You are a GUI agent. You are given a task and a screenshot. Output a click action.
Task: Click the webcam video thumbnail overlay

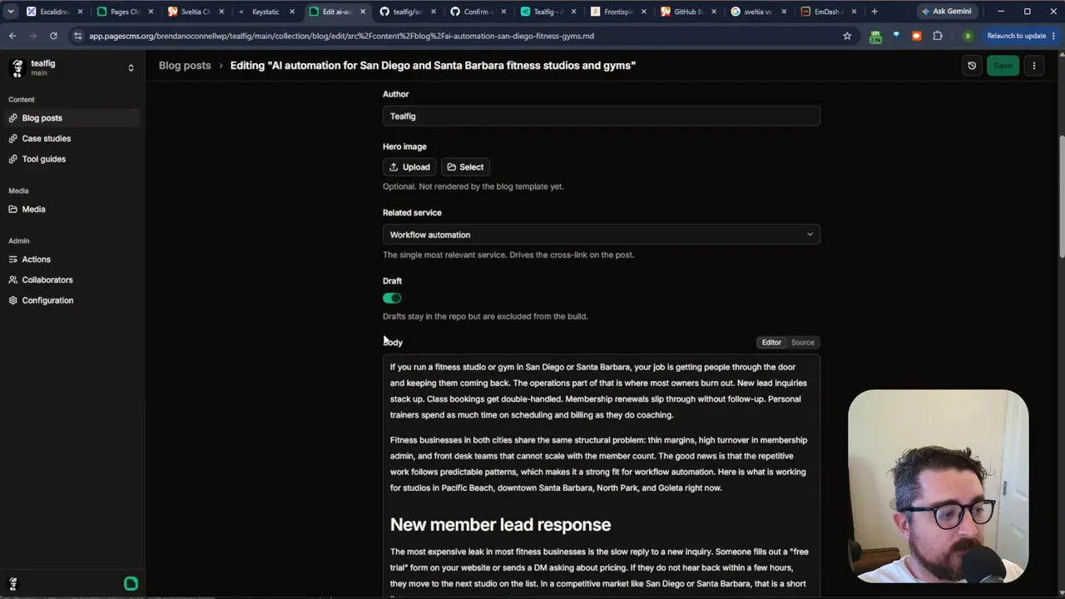pos(939,486)
